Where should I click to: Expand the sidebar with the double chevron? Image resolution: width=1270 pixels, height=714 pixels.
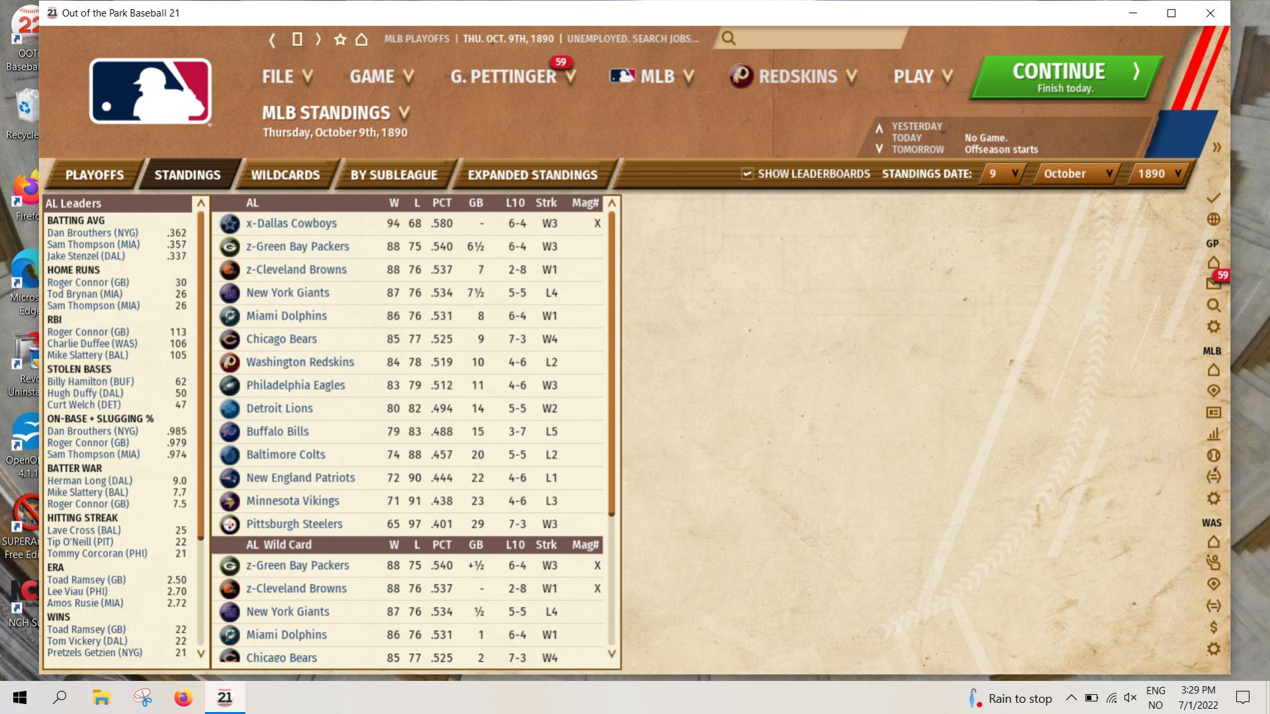[1216, 147]
